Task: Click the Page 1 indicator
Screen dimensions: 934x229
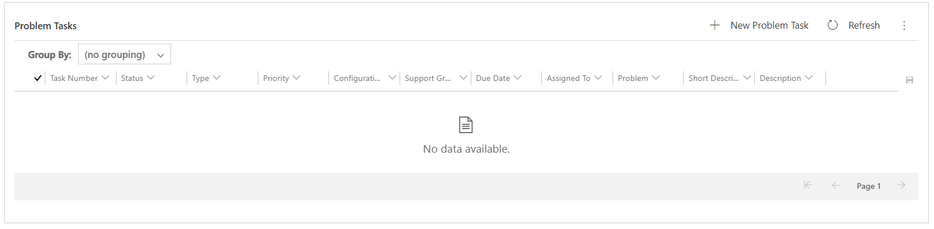Action: (x=869, y=186)
